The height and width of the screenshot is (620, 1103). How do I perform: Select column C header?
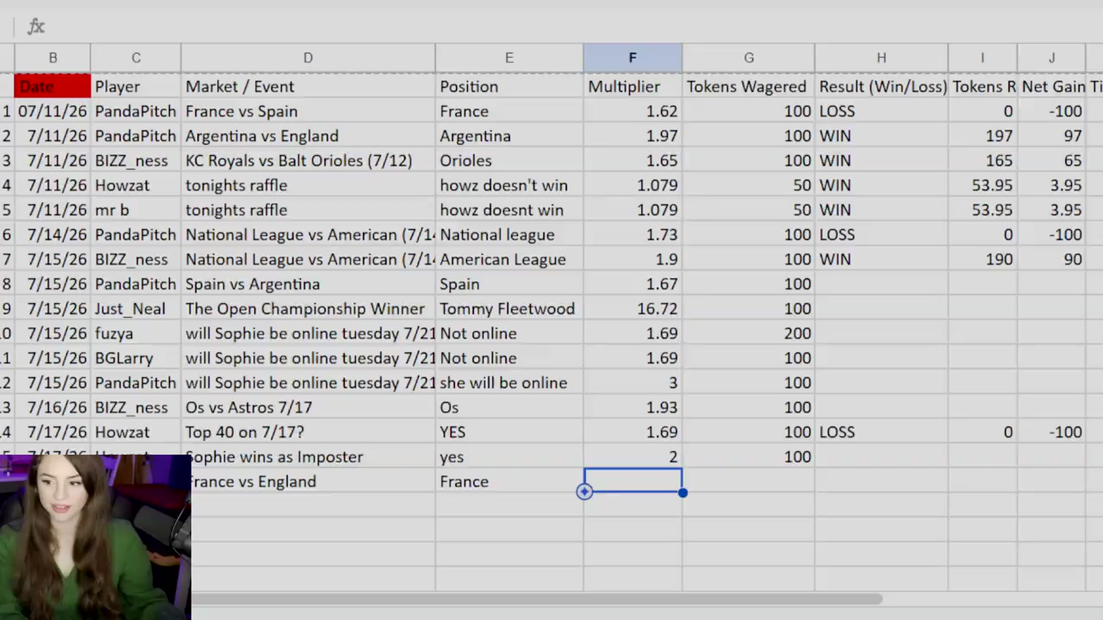[136, 58]
